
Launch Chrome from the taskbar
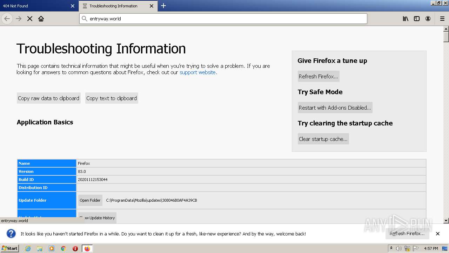(63, 248)
